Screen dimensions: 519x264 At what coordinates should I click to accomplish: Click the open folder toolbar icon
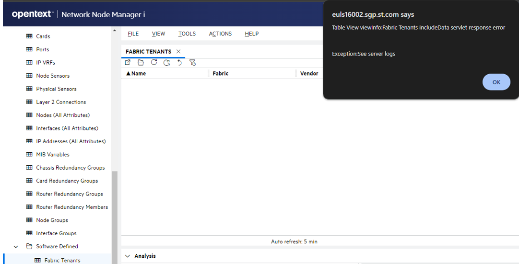coord(141,62)
